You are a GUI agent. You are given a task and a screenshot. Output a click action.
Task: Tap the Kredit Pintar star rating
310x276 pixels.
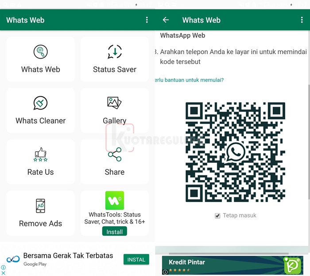pos(179,270)
